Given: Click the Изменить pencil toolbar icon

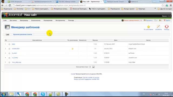Looking at the screenshot, I should click(158, 27).
